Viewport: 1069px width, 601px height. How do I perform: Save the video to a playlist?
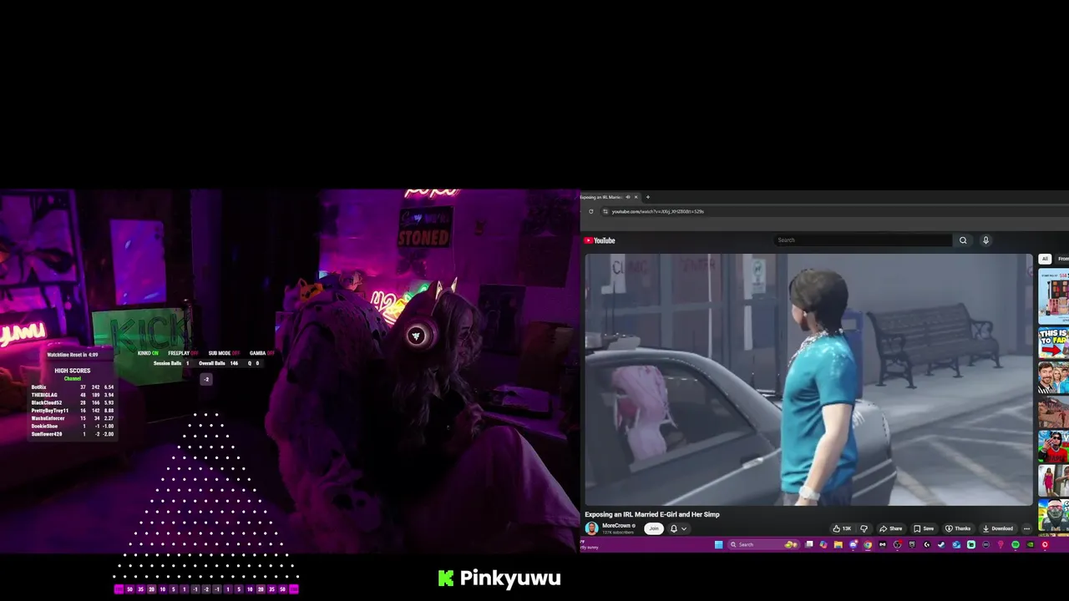(924, 528)
